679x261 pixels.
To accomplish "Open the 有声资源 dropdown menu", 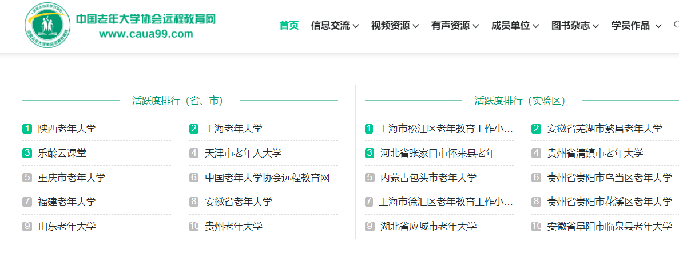I will coord(455,25).
